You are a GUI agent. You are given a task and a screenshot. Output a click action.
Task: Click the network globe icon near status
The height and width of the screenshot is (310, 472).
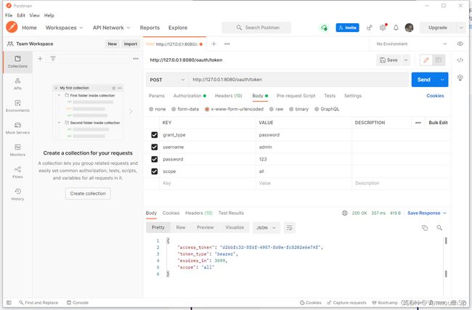pyautogui.click(x=345, y=213)
